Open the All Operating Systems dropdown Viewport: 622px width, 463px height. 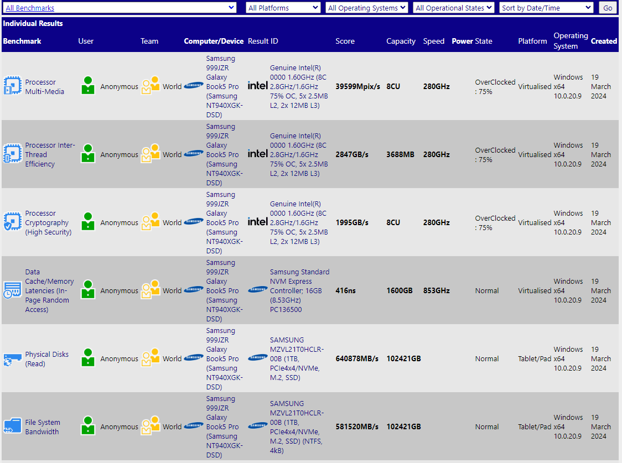(366, 8)
